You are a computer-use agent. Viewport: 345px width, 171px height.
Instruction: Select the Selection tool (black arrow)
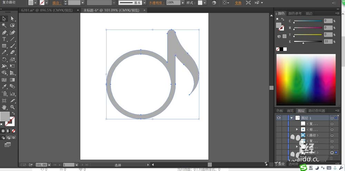tap(4, 19)
